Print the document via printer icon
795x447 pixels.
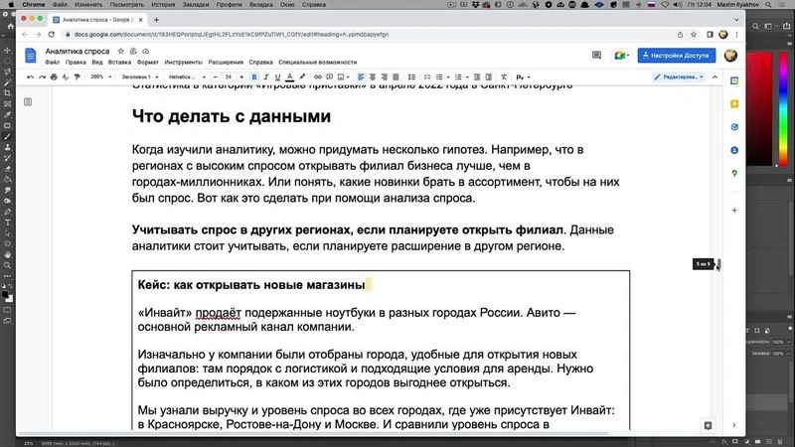point(54,77)
